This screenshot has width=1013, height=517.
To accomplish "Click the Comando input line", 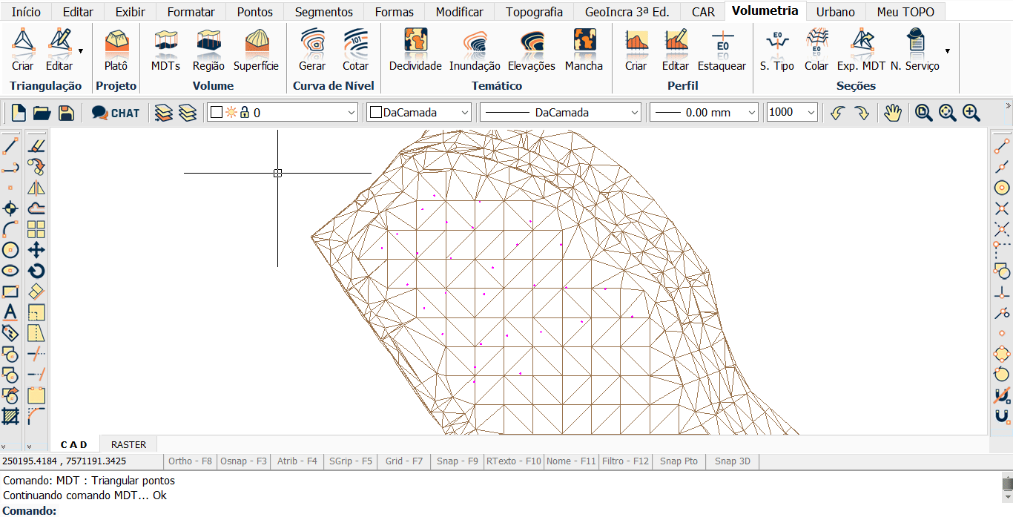I will click(x=501, y=510).
